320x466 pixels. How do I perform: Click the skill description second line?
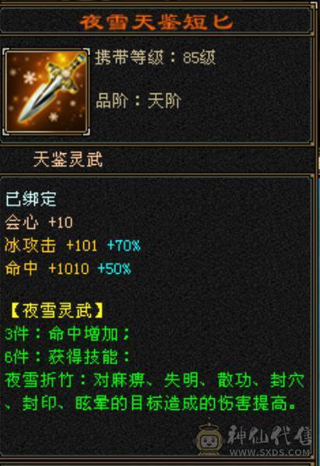tap(151, 403)
